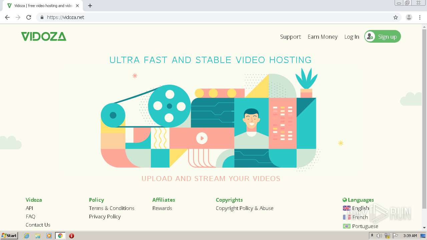This screenshot has height=240, width=427.
Task: Open the Chrome three-dot menu
Action: (x=420, y=17)
